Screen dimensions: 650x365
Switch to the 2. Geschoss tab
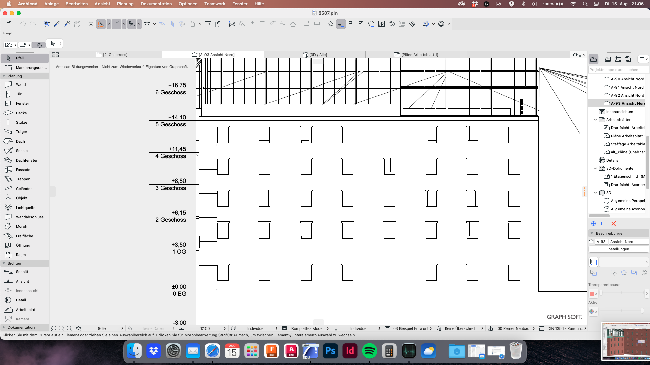(112, 55)
